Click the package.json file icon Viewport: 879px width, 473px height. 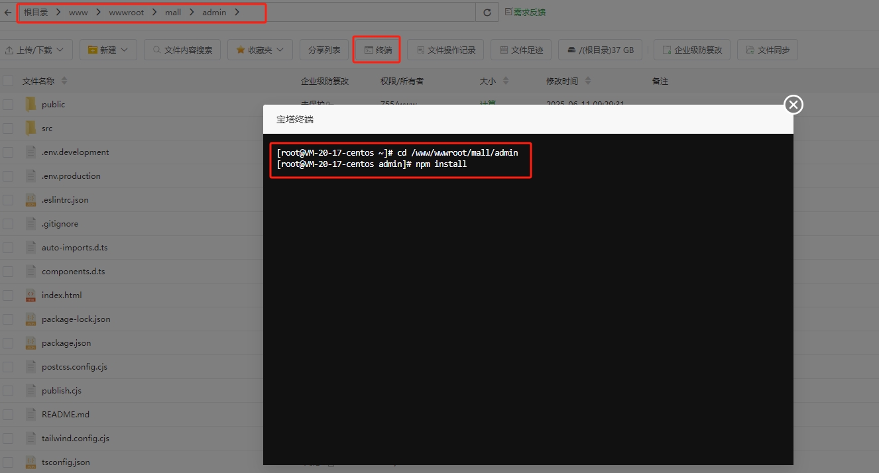(30, 342)
